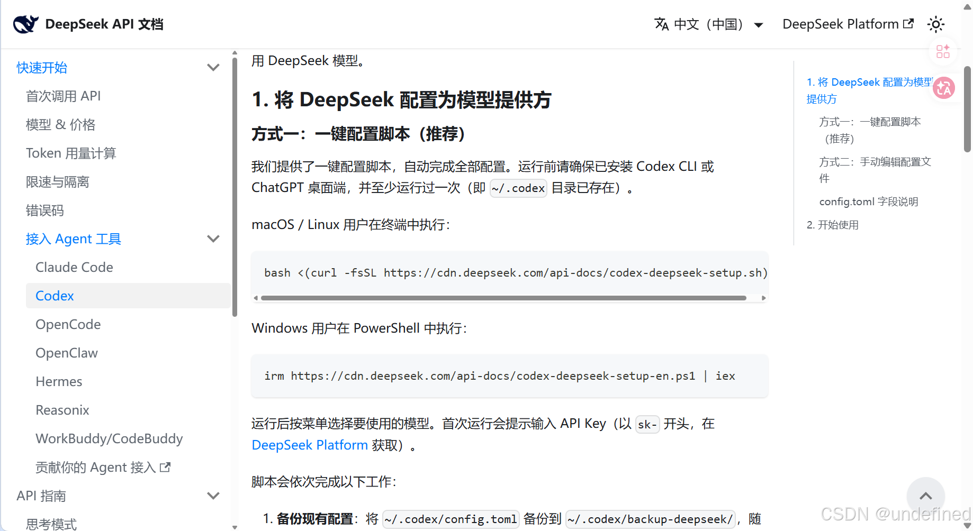
Task: Click the sidebar vertical scrollbar thumb
Action: (235, 186)
